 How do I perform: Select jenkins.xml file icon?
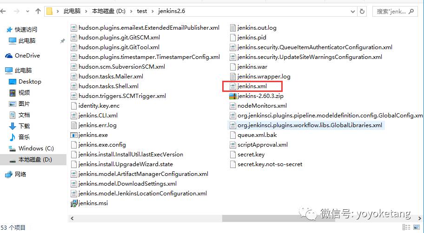click(x=233, y=86)
